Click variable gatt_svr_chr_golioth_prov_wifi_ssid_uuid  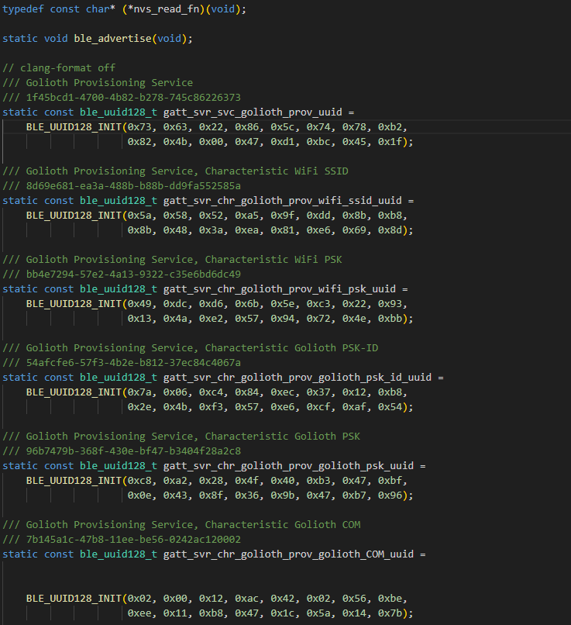[x=282, y=201]
